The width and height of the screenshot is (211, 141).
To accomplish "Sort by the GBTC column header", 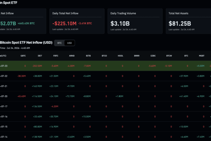I will coord(23,56).
